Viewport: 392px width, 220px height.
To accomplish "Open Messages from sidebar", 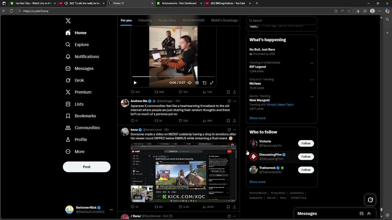I will coord(80,68).
